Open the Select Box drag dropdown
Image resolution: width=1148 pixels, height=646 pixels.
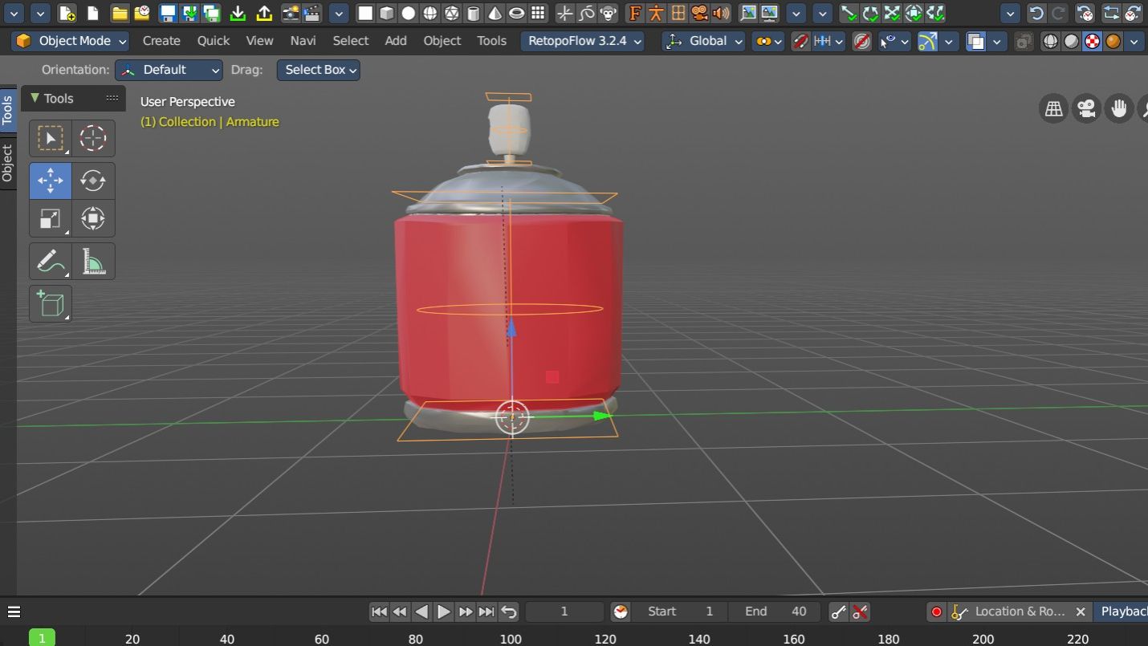318,70
